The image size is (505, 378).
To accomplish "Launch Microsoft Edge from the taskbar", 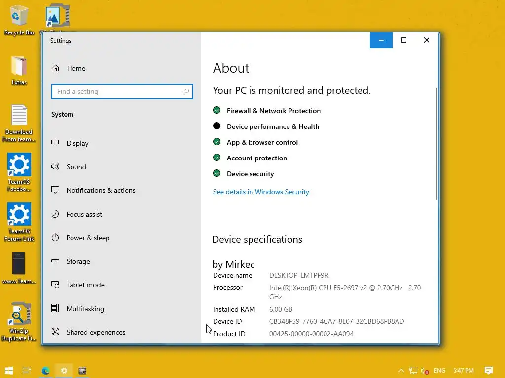I will pyautogui.click(x=45, y=371).
